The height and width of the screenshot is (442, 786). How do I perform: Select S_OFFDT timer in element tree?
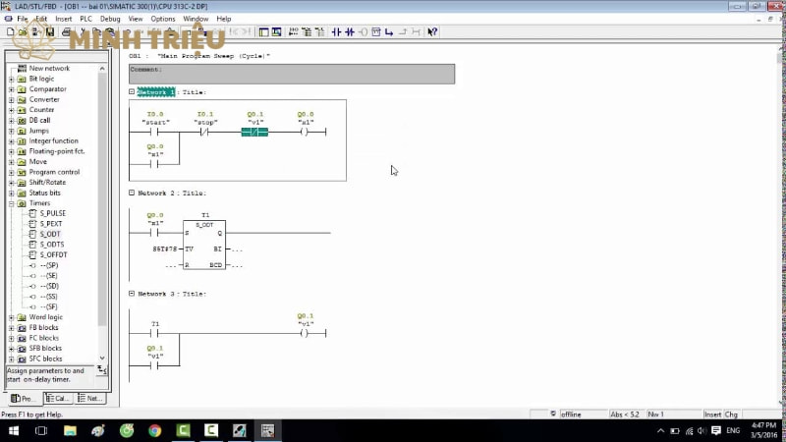[54, 255]
